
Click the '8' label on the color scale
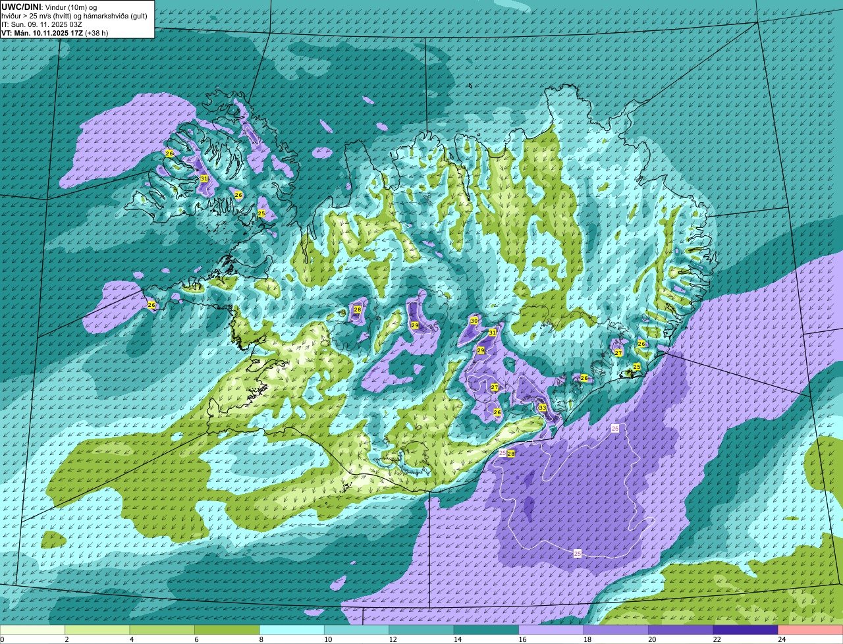260,639
